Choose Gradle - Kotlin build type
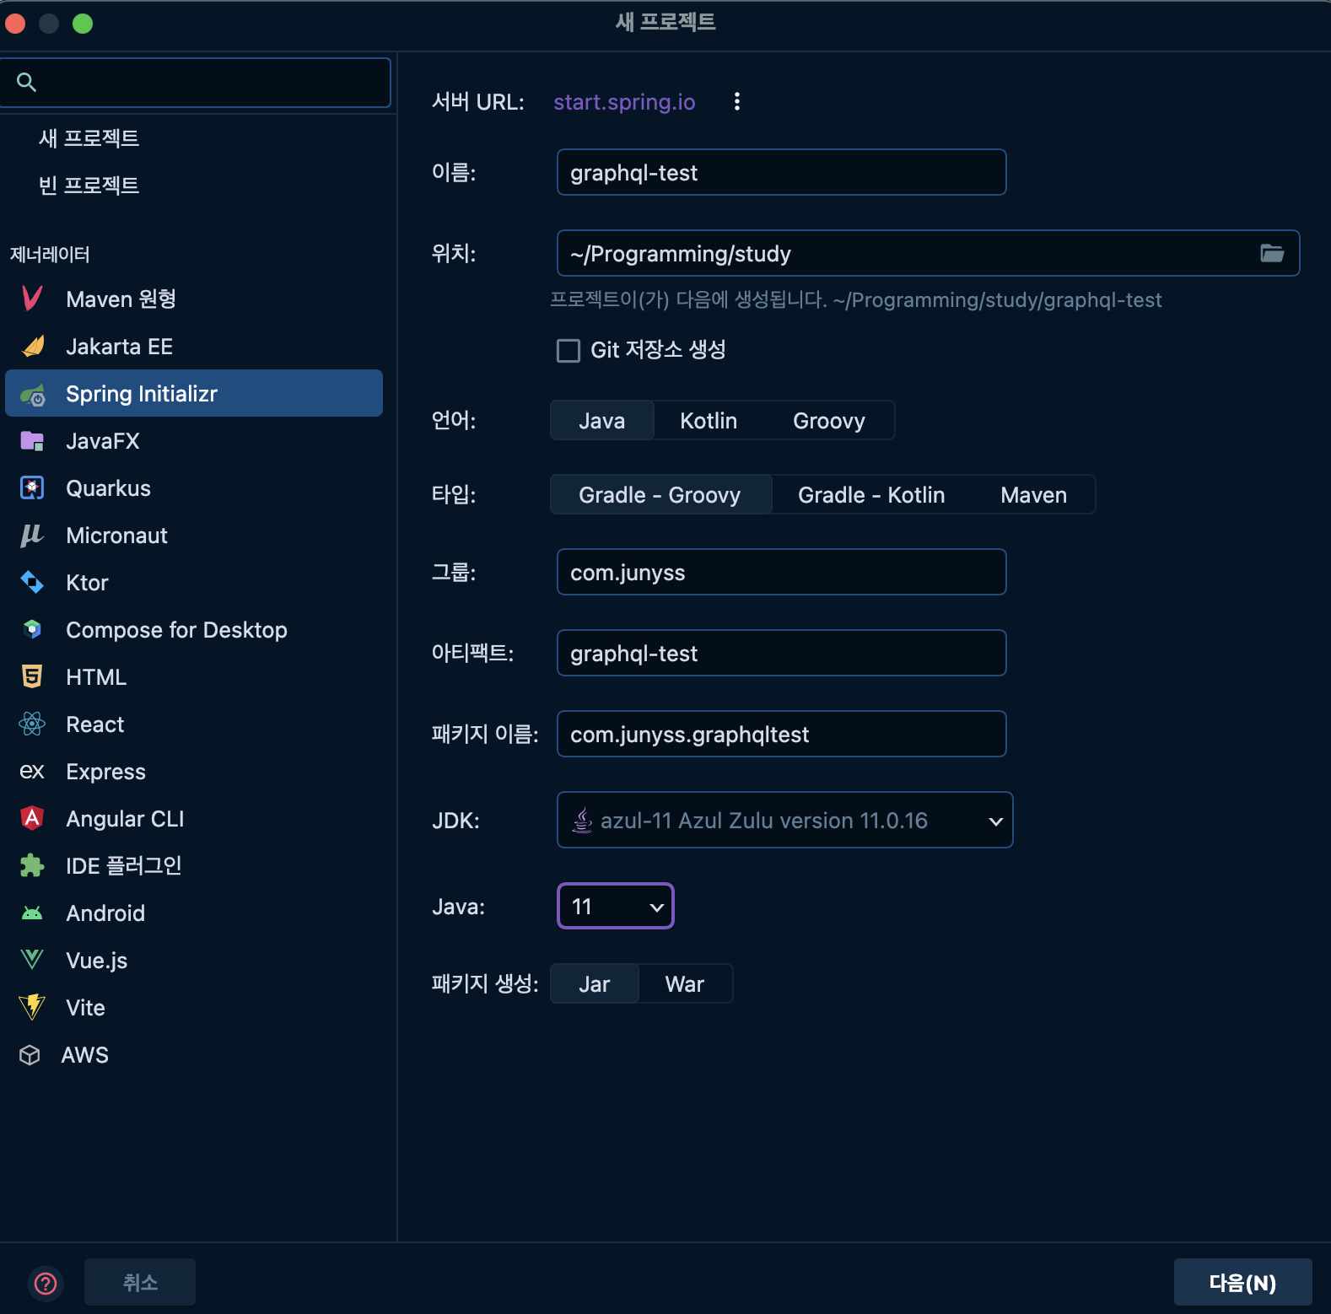1331x1314 pixels. tap(871, 494)
